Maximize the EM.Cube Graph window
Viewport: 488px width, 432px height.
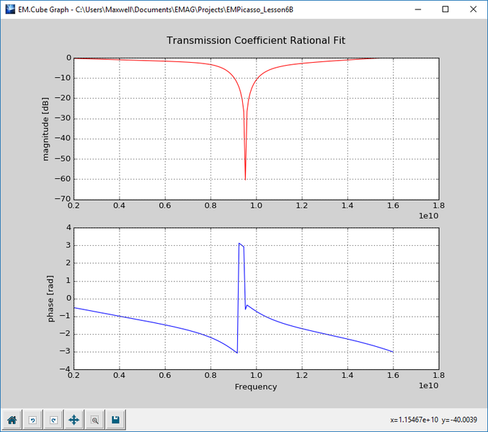click(x=445, y=9)
